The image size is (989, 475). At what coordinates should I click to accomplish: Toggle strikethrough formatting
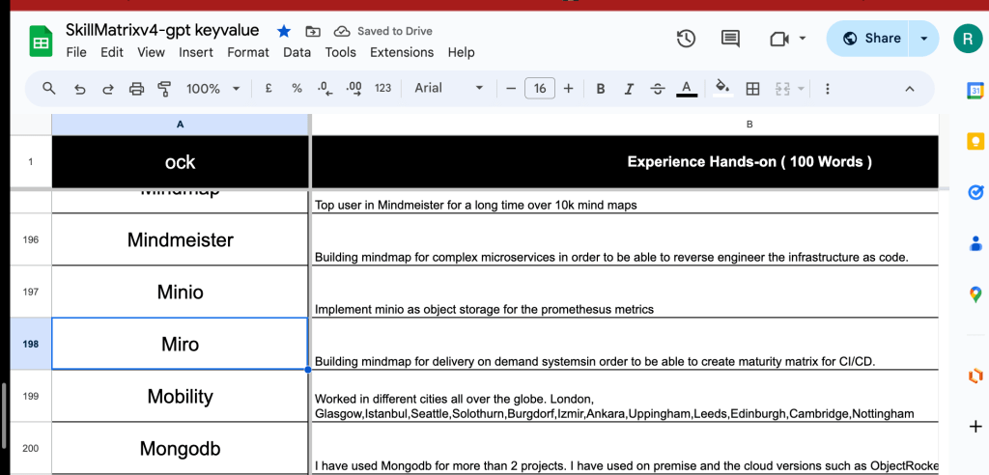click(x=657, y=89)
